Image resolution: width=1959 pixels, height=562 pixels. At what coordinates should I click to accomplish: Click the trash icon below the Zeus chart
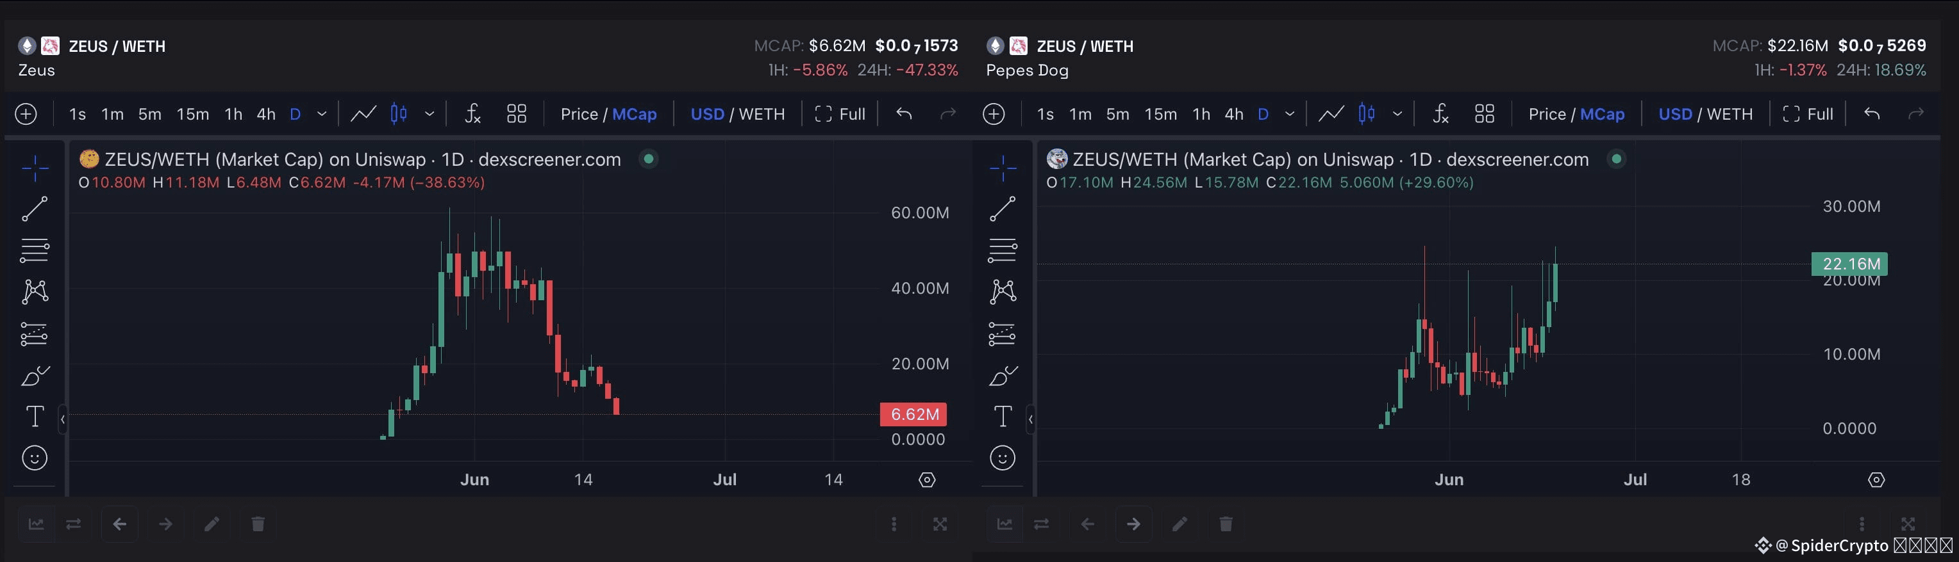[258, 524]
